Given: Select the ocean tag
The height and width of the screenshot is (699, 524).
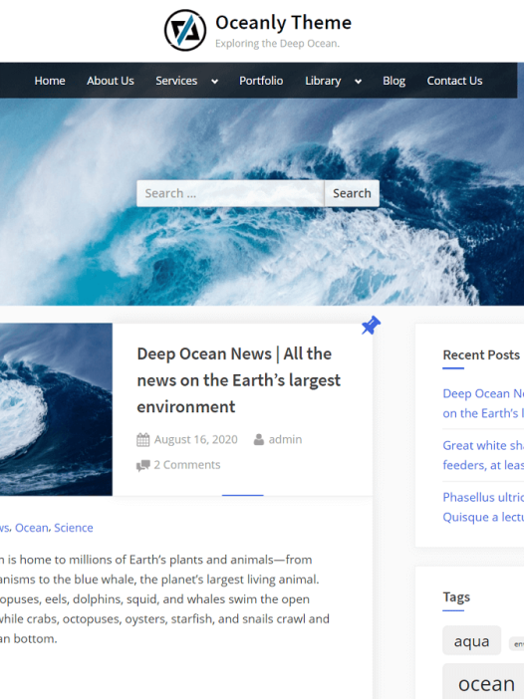Looking at the screenshot, I should [x=483, y=682].
